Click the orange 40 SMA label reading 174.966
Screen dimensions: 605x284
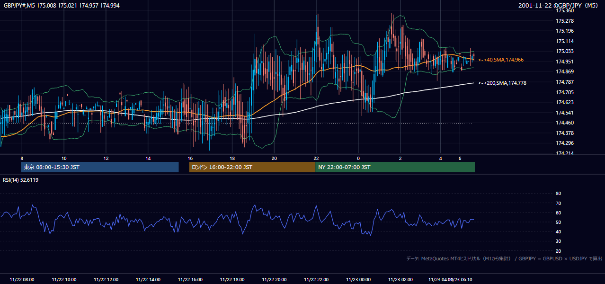(501, 60)
